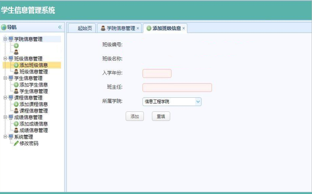The width and height of the screenshot is (312, 194).
Task: Collapse the 成绩信息管理 tree node
Action: coord(5,117)
